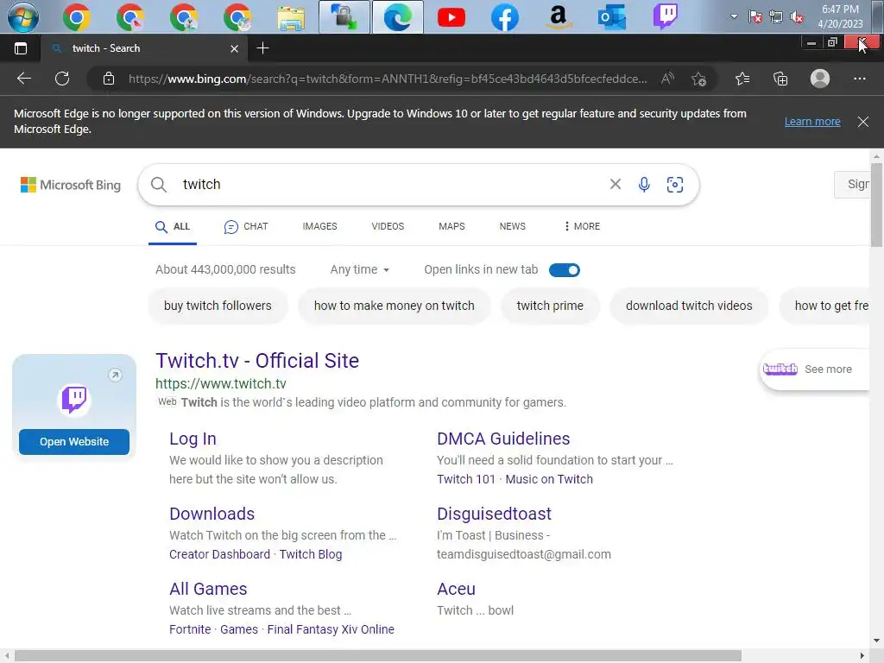Click the Sign in button
Viewport: 884px width, 663px height.
pyautogui.click(x=852, y=185)
